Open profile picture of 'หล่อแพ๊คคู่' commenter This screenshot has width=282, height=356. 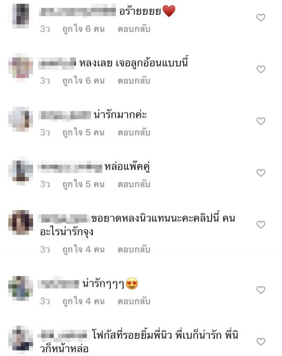pyautogui.click(x=21, y=171)
